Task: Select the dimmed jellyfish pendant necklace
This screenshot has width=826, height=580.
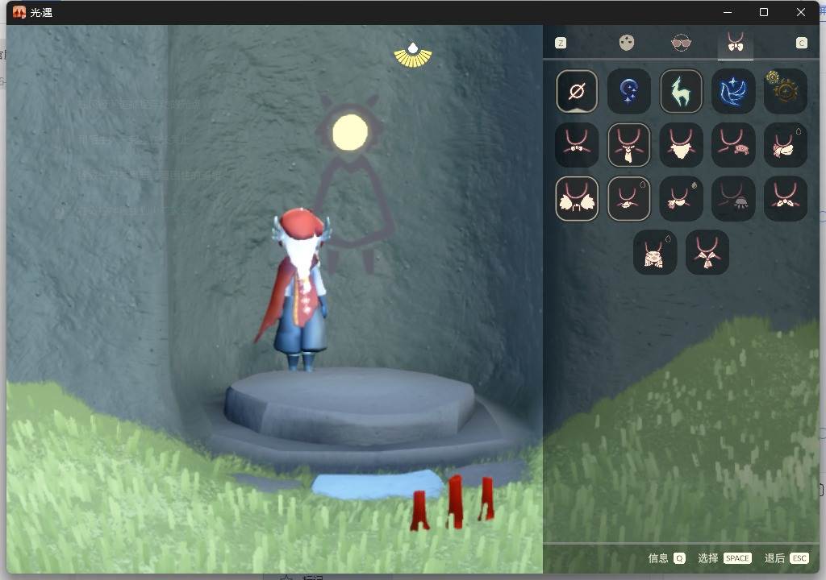Action: click(733, 198)
